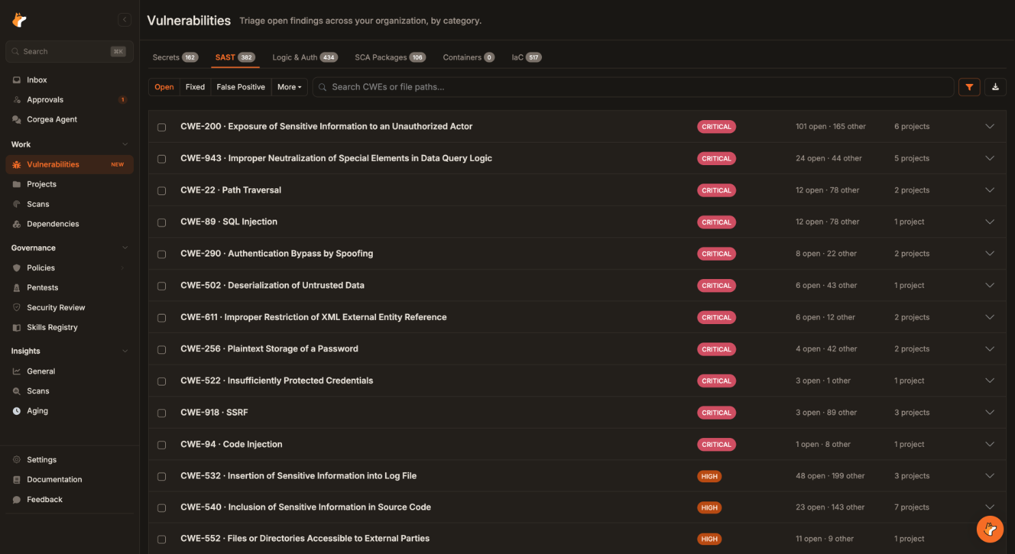Click the Aging clock icon
Screen dimensions: 1015x554
17,411
